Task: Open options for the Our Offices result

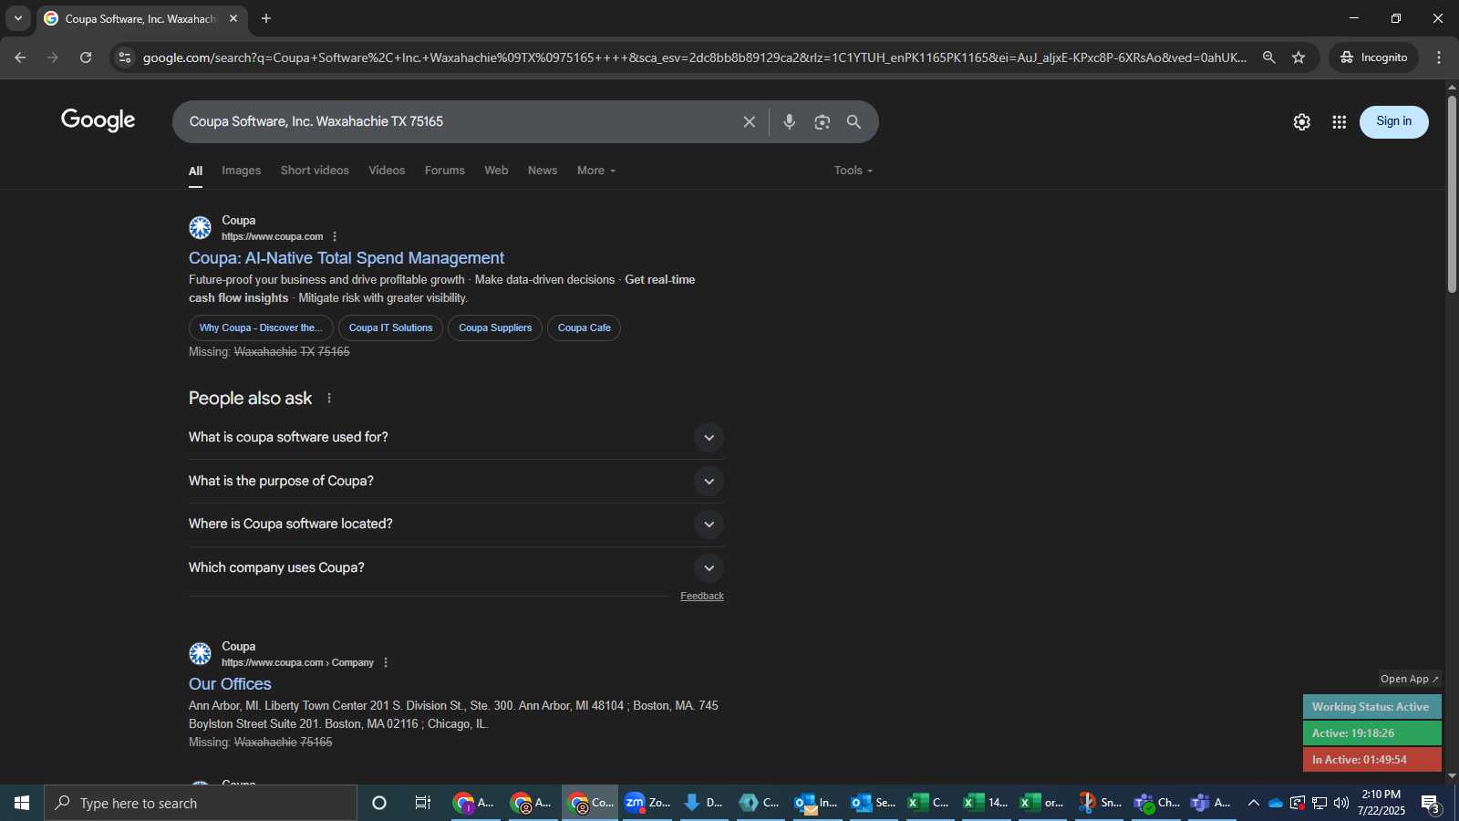Action: coord(386,662)
